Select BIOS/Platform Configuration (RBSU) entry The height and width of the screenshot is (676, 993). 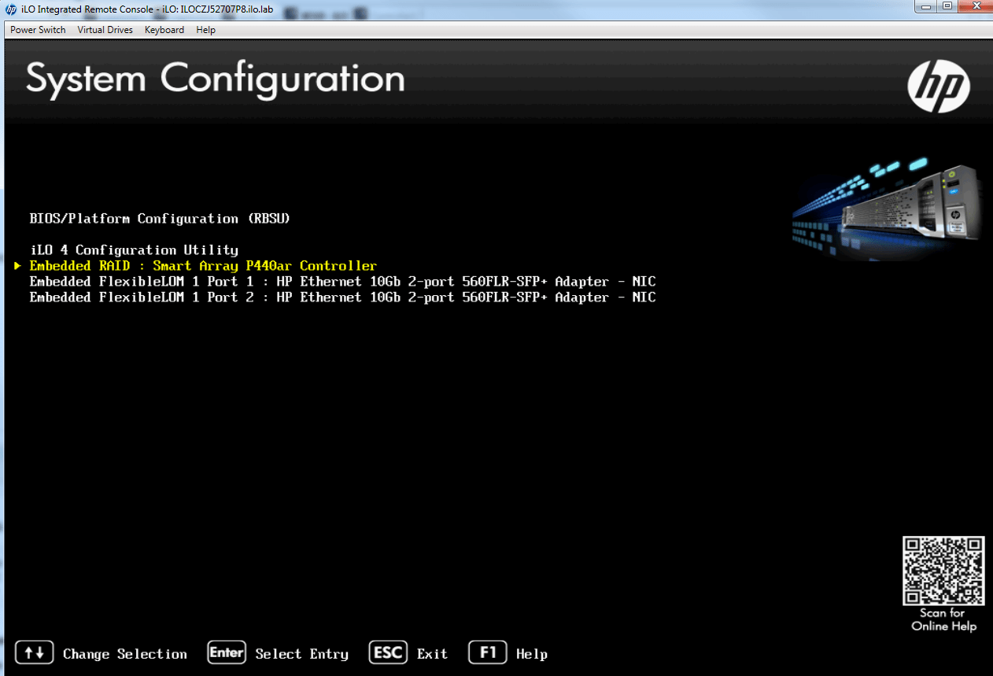click(x=160, y=218)
